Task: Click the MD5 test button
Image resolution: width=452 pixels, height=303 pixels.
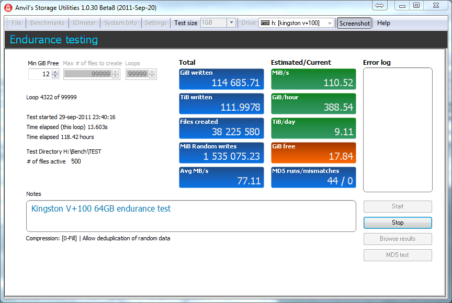Action: coord(398,254)
